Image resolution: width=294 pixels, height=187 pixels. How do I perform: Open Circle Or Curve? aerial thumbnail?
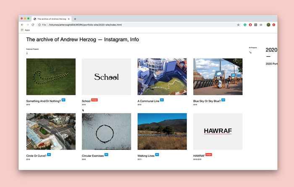pyautogui.click(x=51, y=131)
